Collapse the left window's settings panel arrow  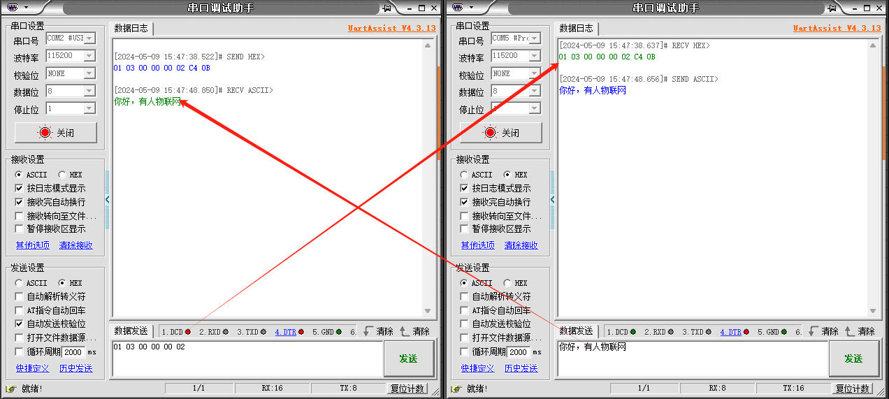coord(107,200)
